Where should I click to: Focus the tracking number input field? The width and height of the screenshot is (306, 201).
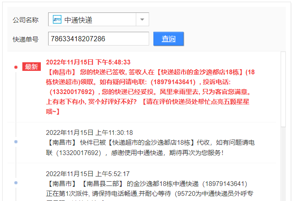click(x=98, y=39)
